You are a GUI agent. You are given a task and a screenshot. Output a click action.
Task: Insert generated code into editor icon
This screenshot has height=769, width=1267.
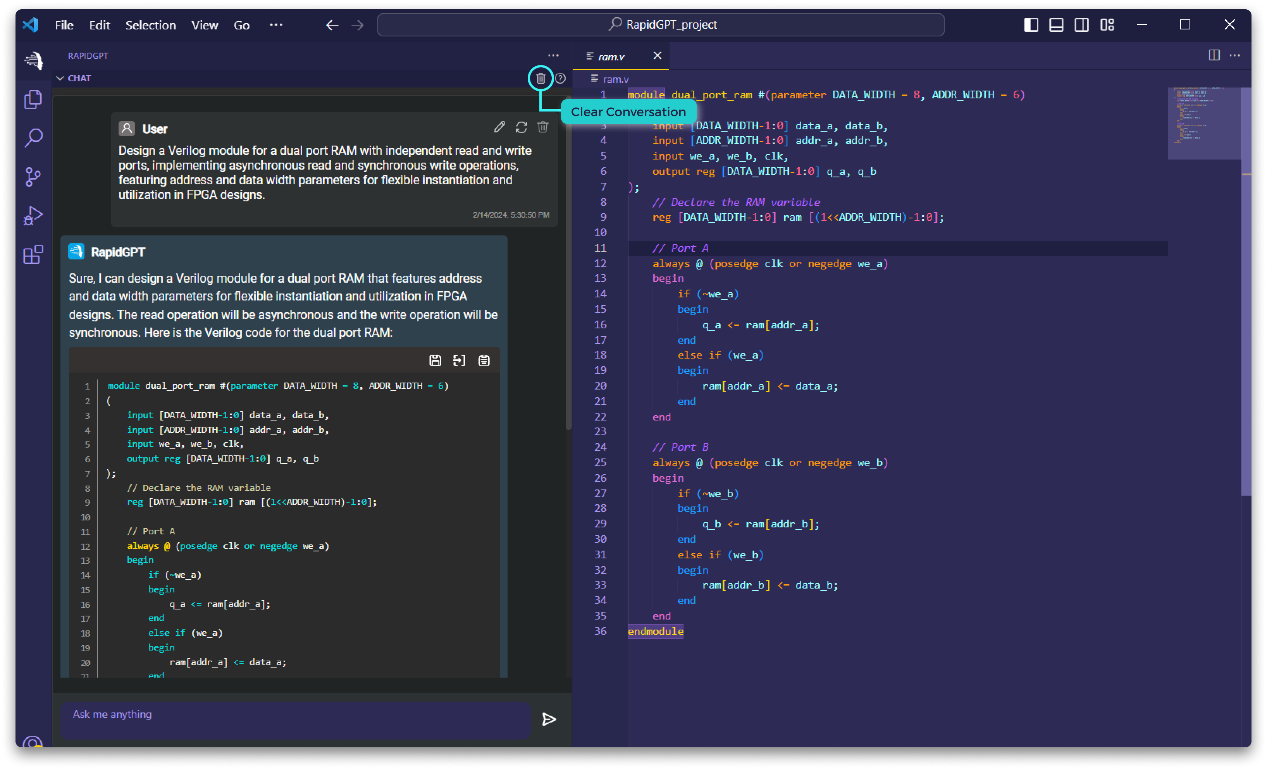(459, 360)
